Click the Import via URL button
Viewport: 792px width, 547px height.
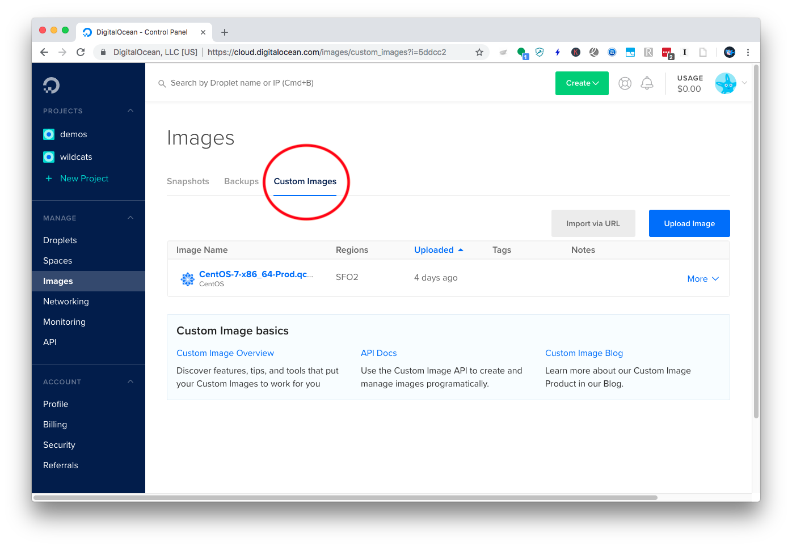click(593, 223)
